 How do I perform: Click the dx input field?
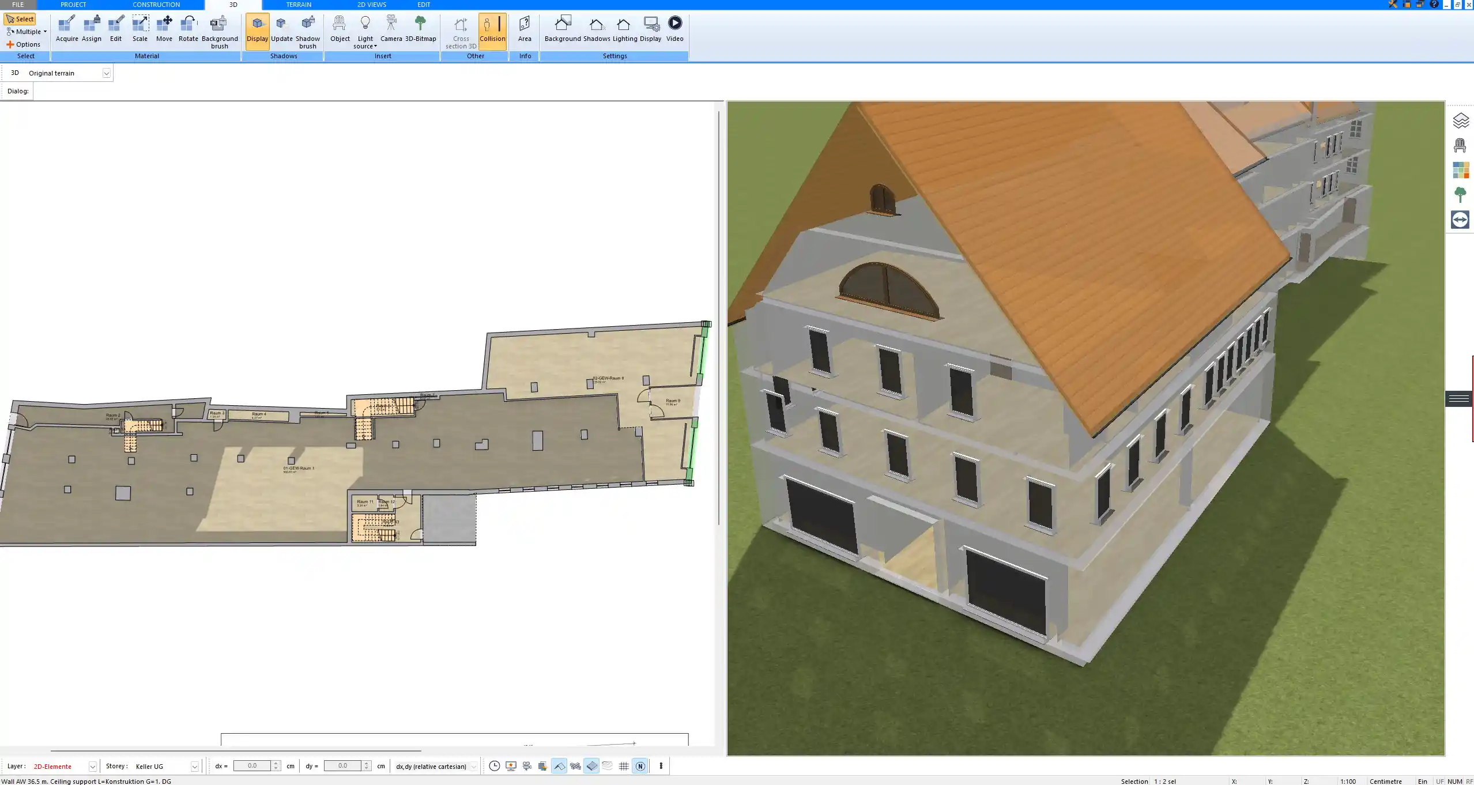252,766
